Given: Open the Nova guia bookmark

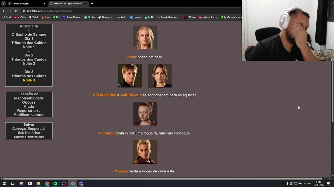Looking at the screenshot, I should pos(105,17).
